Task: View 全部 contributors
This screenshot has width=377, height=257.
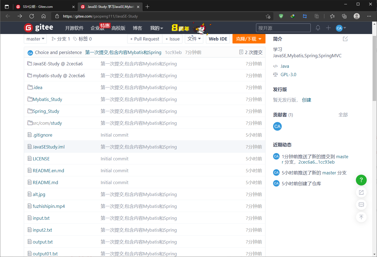Action: (x=343, y=115)
